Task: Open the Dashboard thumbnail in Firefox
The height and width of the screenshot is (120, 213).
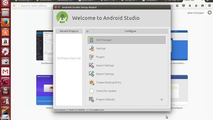Action: tap(45, 45)
